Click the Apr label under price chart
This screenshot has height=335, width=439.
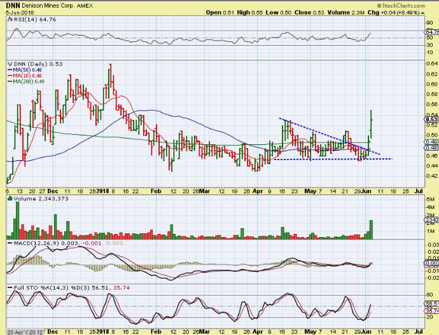[x=258, y=191]
